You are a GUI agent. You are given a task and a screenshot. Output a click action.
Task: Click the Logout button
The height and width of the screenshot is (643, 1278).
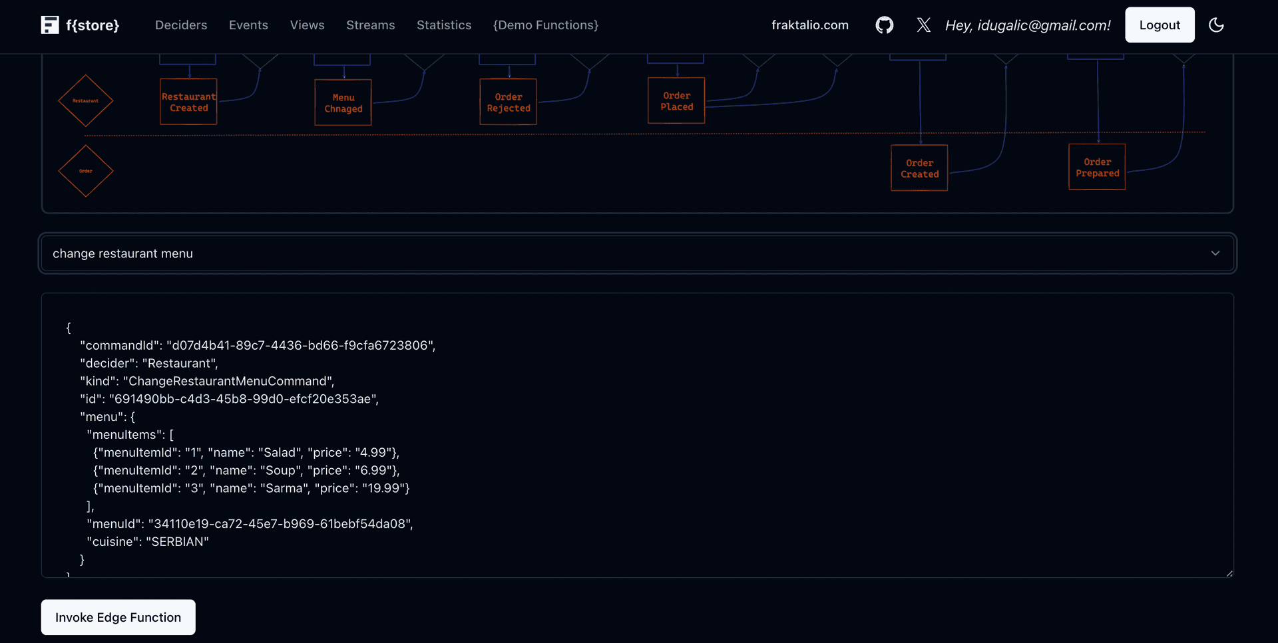pyautogui.click(x=1160, y=25)
